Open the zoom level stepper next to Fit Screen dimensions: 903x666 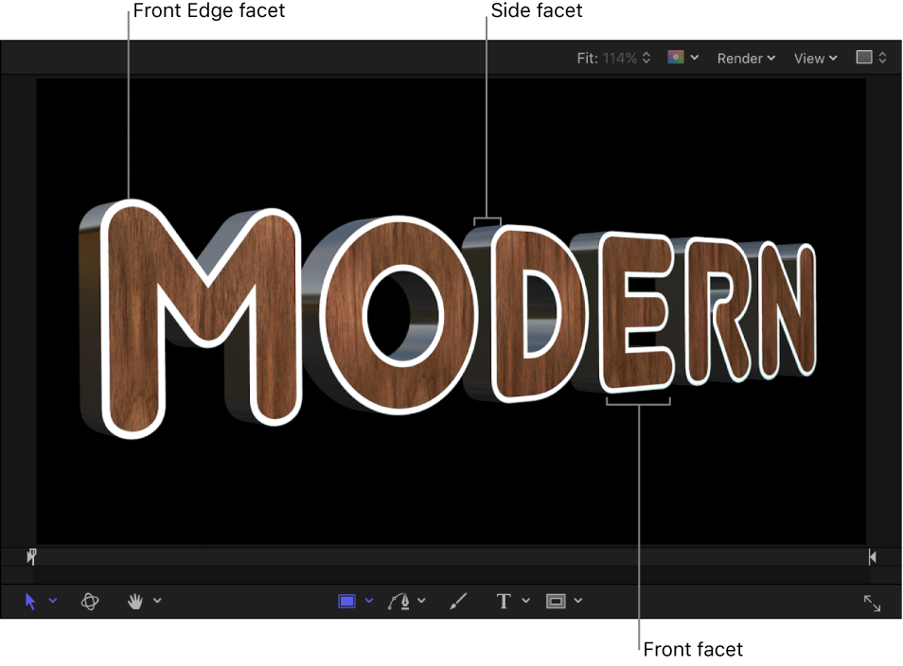click(x=646, y=57)
